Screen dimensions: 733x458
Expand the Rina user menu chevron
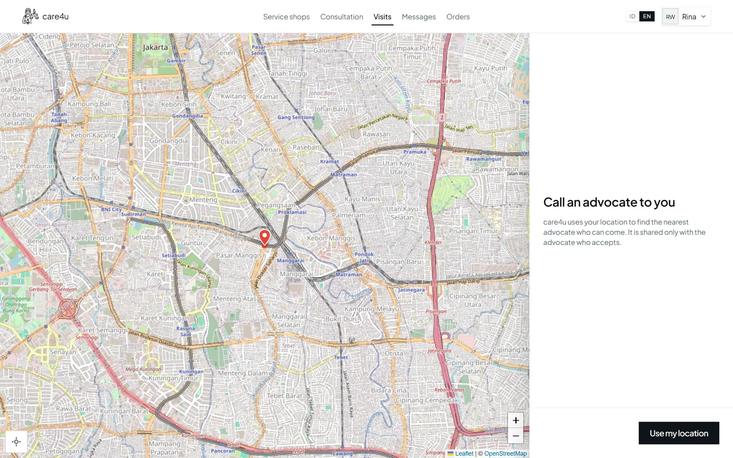point(703,17)
